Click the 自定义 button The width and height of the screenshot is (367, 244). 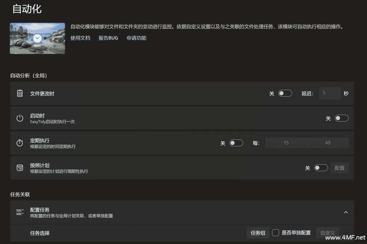(x=327, y=233)
